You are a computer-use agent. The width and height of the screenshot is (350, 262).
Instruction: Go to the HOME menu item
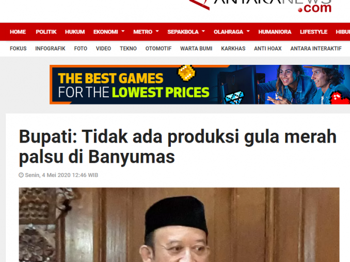(18, 32)
